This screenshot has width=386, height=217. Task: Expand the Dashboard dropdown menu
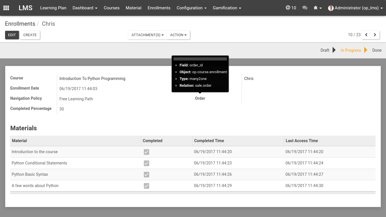[85, 8]
